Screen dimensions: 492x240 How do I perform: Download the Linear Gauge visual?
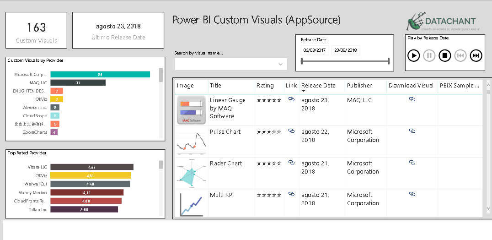pos(412,99)
